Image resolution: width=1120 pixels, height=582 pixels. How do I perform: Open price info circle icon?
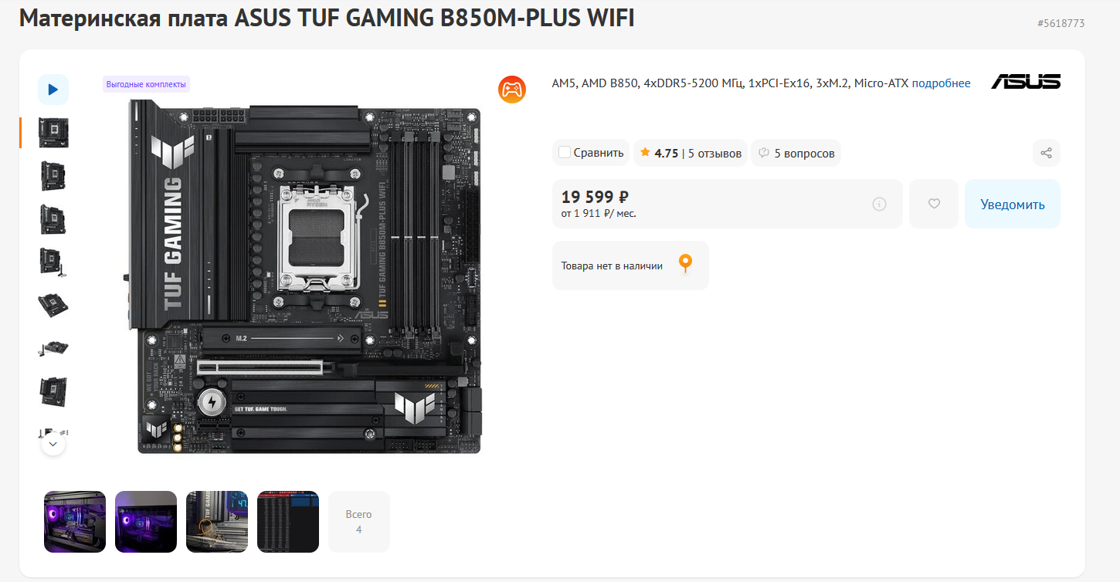click(x=879, y=204)
